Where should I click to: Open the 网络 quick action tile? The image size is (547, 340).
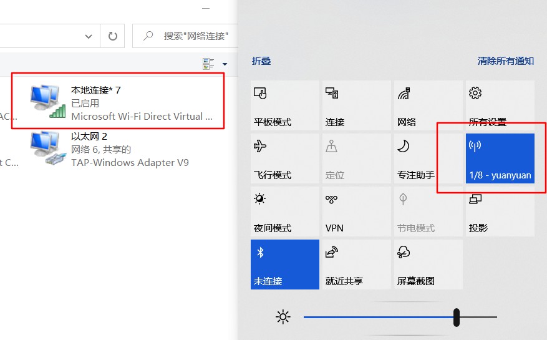coord(428,105)
